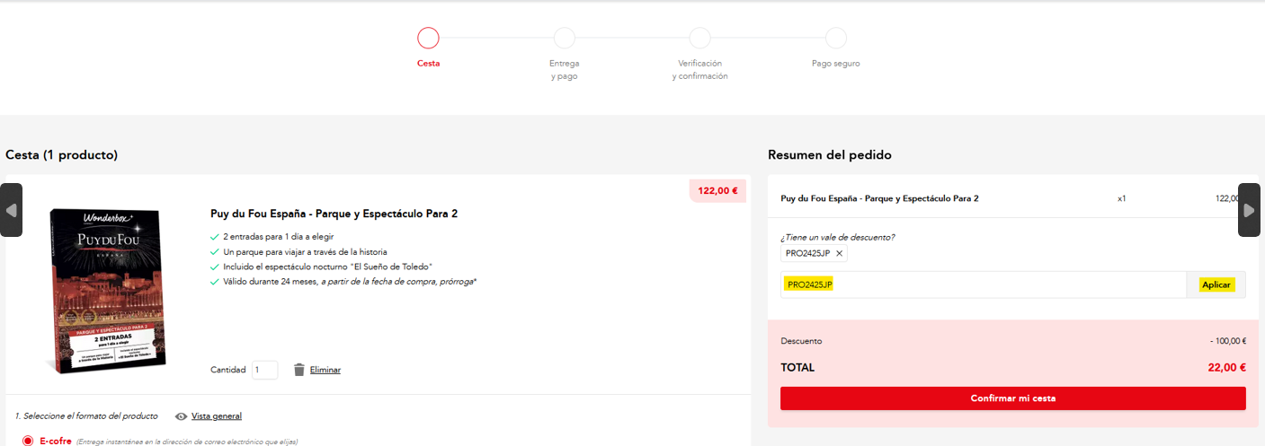Select the E-cofre format radio button
The height and width of the screenshot is (446, 1265).
click(28, 442)
